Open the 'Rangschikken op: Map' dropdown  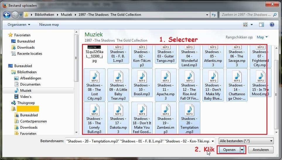(x=262, y=37)
